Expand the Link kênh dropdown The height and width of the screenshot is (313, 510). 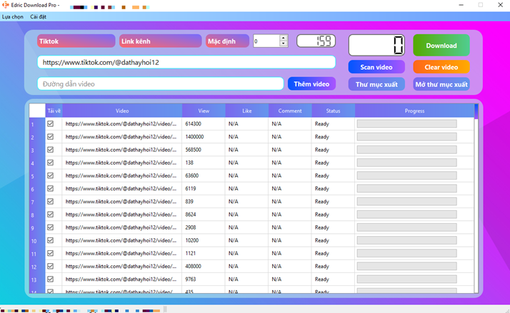[160, 41]
